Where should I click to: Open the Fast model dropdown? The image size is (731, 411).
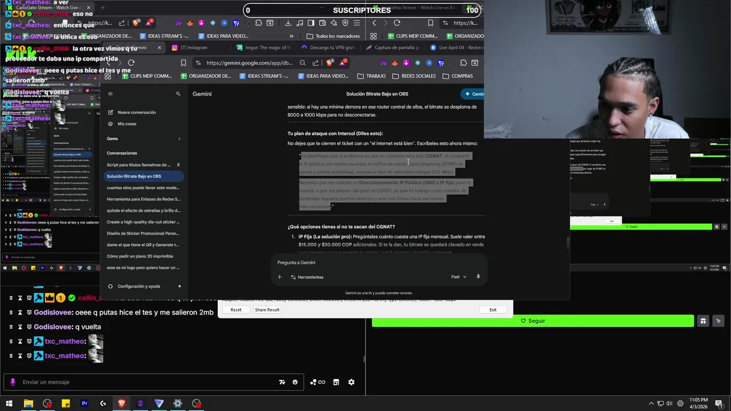click(459, 277)
